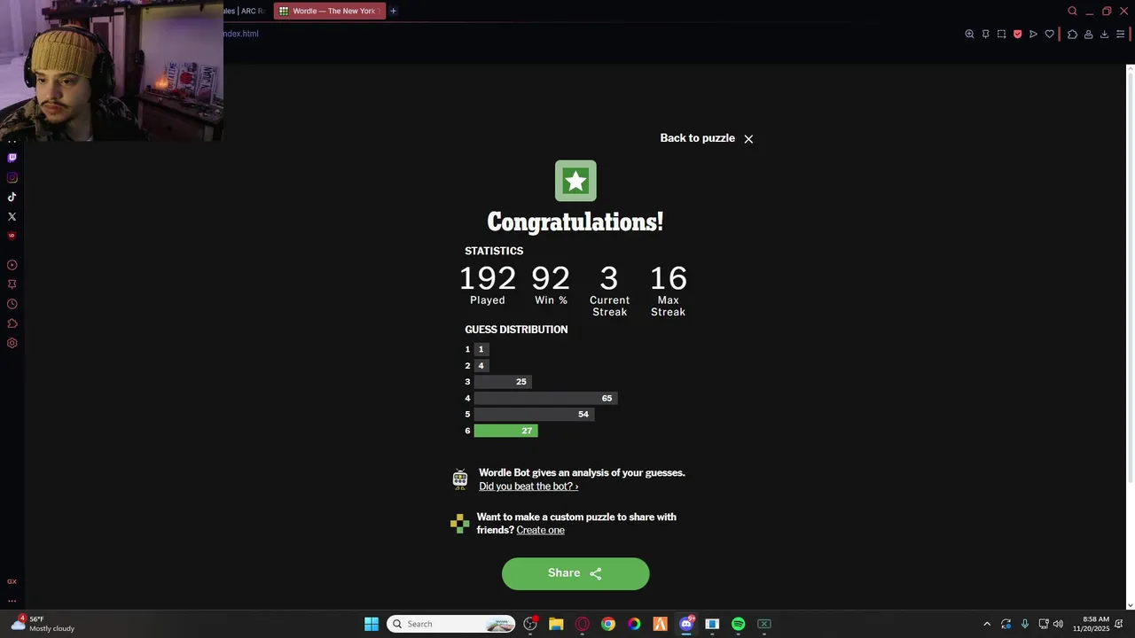Click the Wordle Bot robot icon
Image resolution: width=1135 pixels, height=638 pixels.
pyautogui.click(x=459, y=479)
